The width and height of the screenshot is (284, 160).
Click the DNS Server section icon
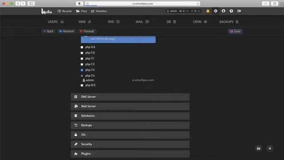[76, 97]
